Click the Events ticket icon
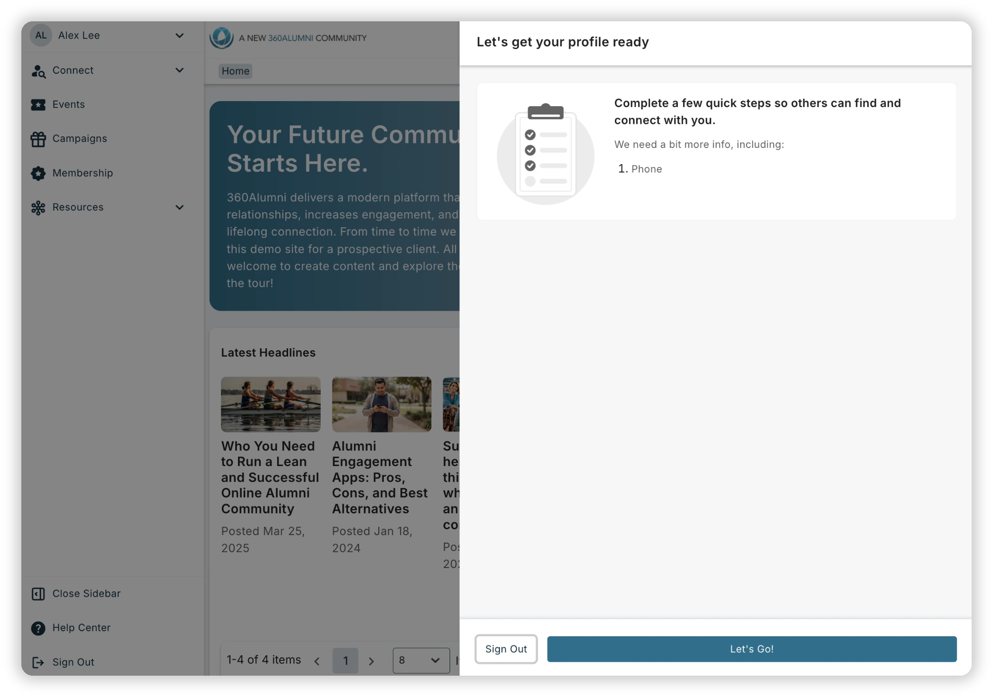Screen dimensions: 993x697 click(x=38, y=105)
